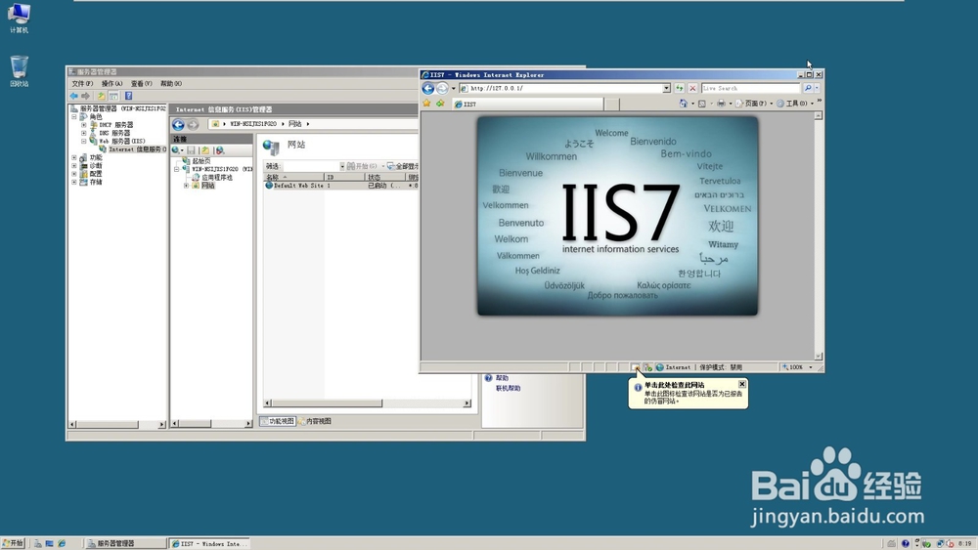Click the Live Search magnifier icon

click(x=808, y=89)
